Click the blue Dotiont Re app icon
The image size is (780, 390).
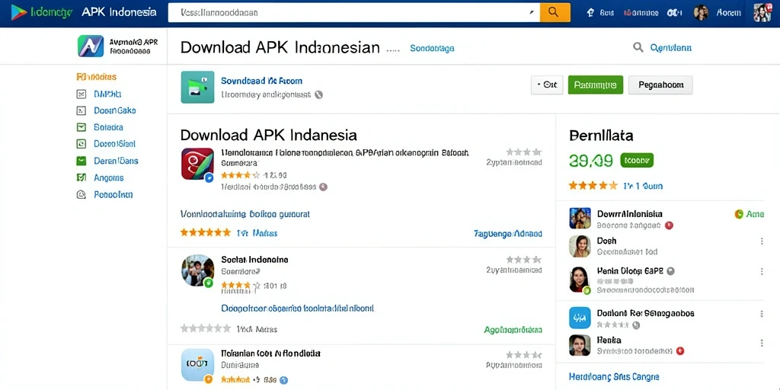tap(580, 318)
